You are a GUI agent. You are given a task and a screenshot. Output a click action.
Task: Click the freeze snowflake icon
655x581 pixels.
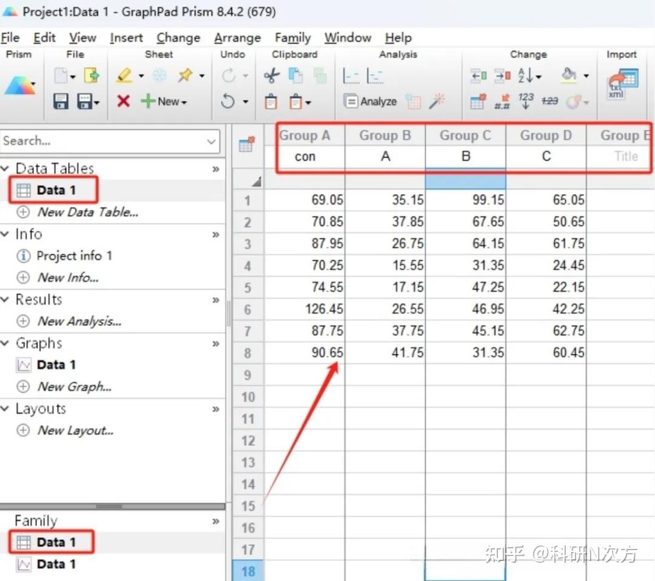point(160,76)
